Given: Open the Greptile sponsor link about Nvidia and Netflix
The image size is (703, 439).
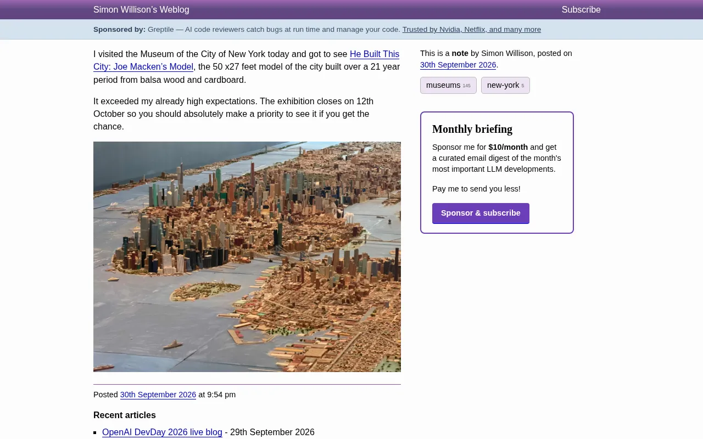Looking at the screenshot, I should pyautogui.click(x=471, y=30).
